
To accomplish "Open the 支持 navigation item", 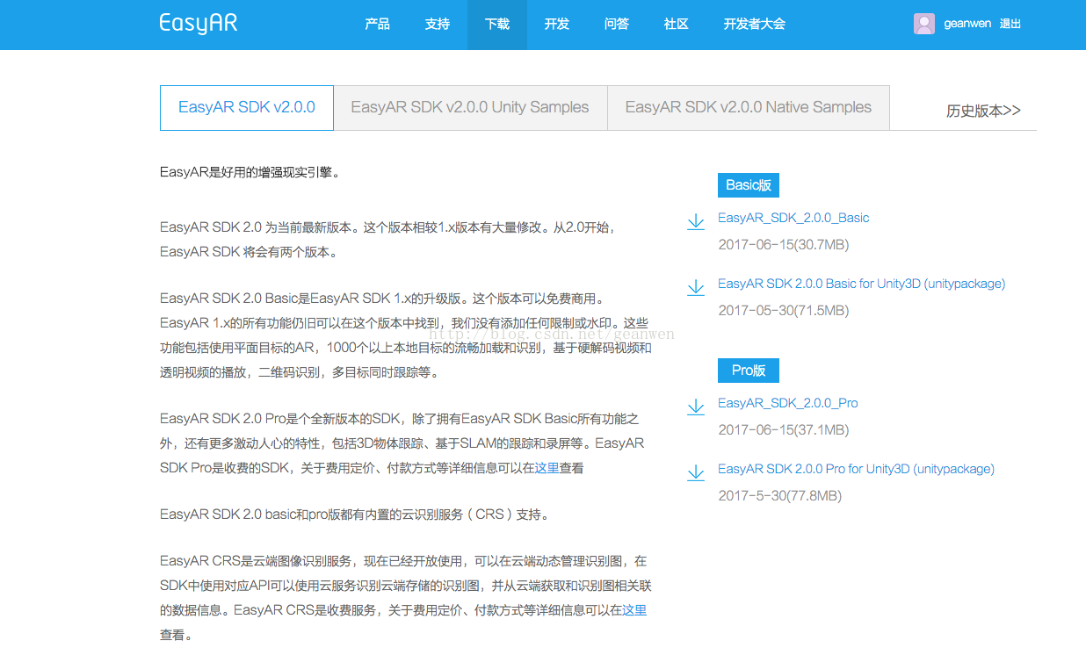I will pyautogui.click(x=437, y=24).
